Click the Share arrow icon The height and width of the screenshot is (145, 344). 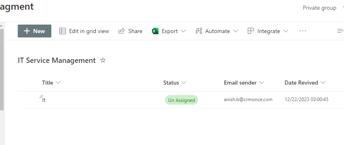122,31
